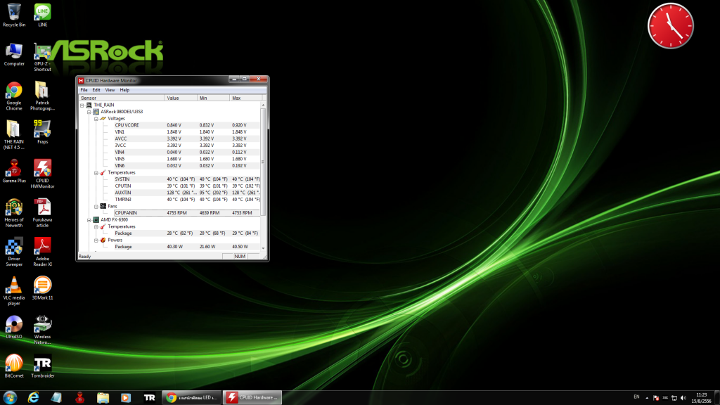
Task: Switch to the CPUID Hardware taskbar button
Action: click(x=252, y=398)
